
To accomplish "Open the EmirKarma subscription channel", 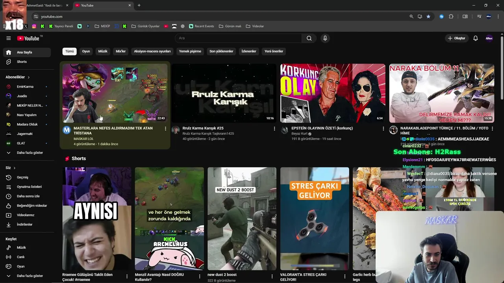I will pyautogui.click(x=26, y=86).
